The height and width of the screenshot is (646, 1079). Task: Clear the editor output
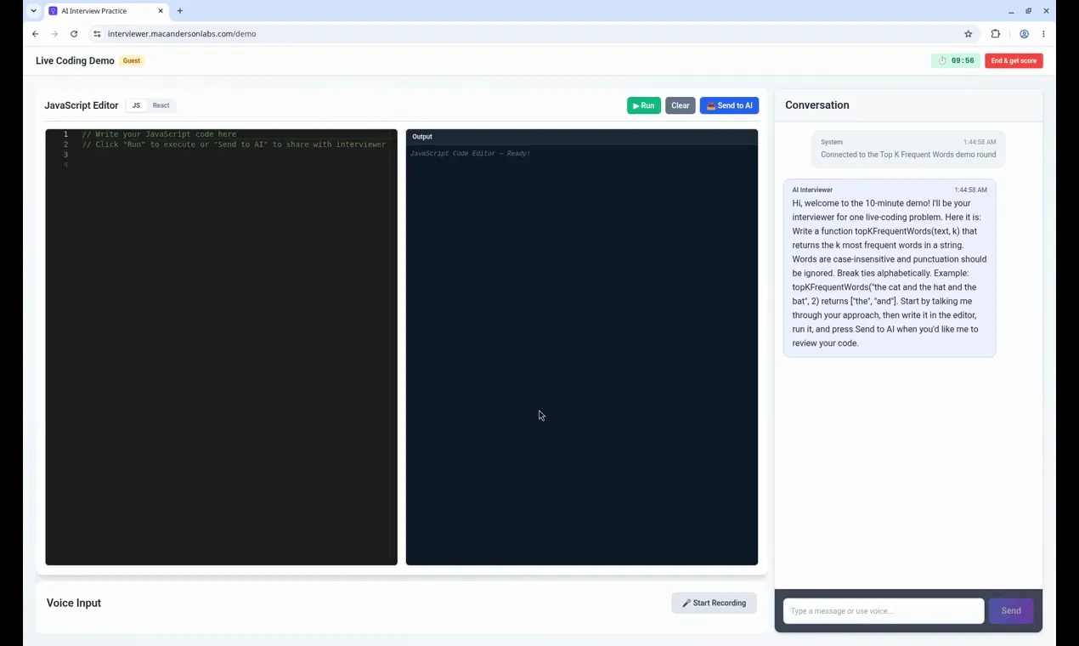click(680, 105)
